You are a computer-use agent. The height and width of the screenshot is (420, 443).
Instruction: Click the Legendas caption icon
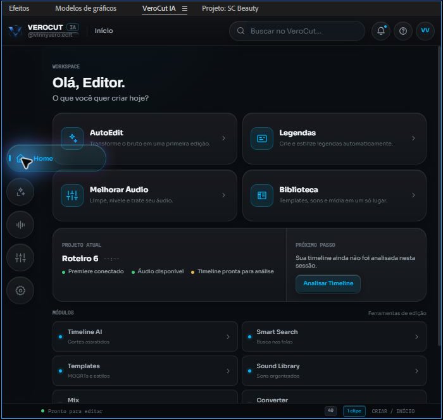pyautogui.click(x=262, y=139)
